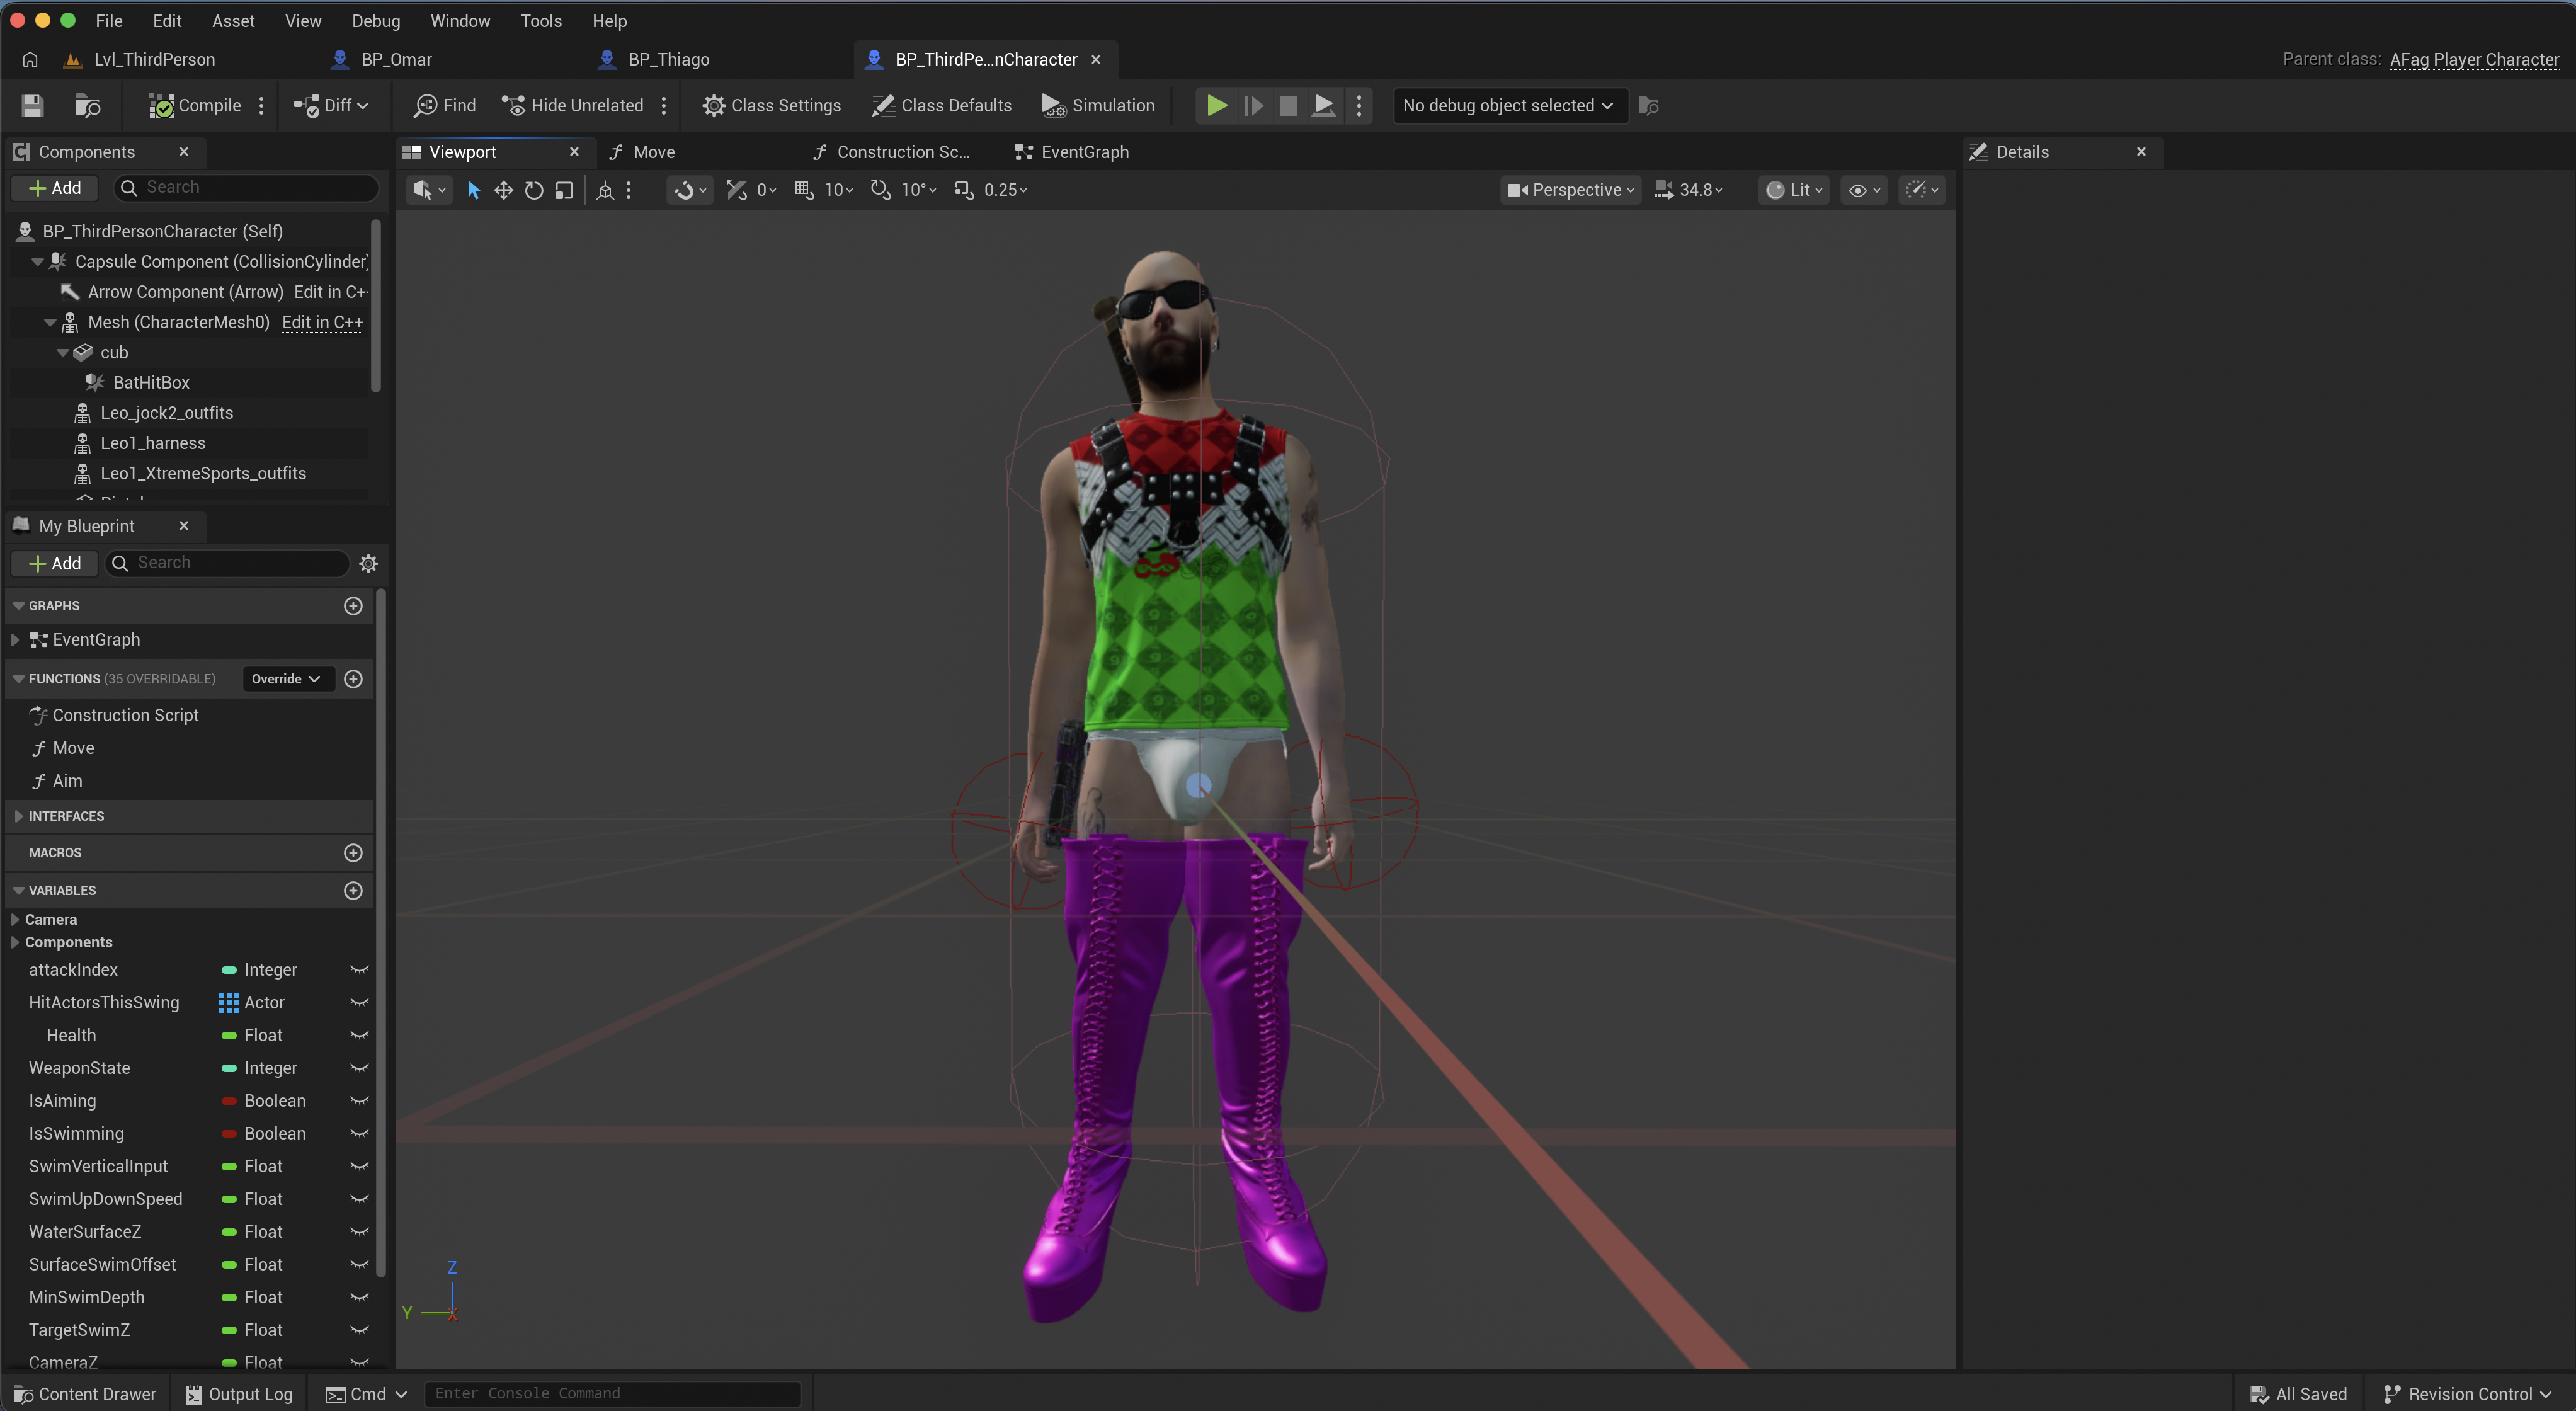2576x1411 pixels.
Task: Toggle grid snapping icon in viewport toolbar
Action: [x=804, y=190]
